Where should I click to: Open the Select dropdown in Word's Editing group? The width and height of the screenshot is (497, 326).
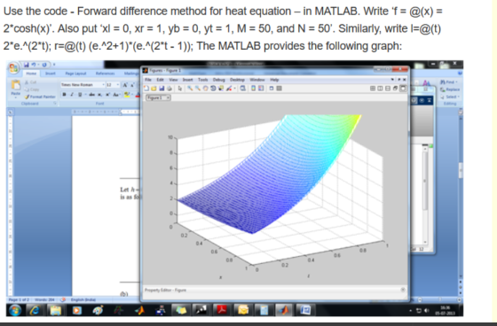tap(449, 97)
